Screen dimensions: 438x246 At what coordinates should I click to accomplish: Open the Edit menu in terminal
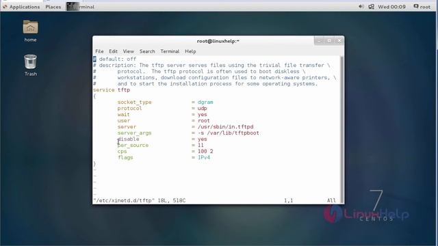pyautogui.click(x=113, y=51)
